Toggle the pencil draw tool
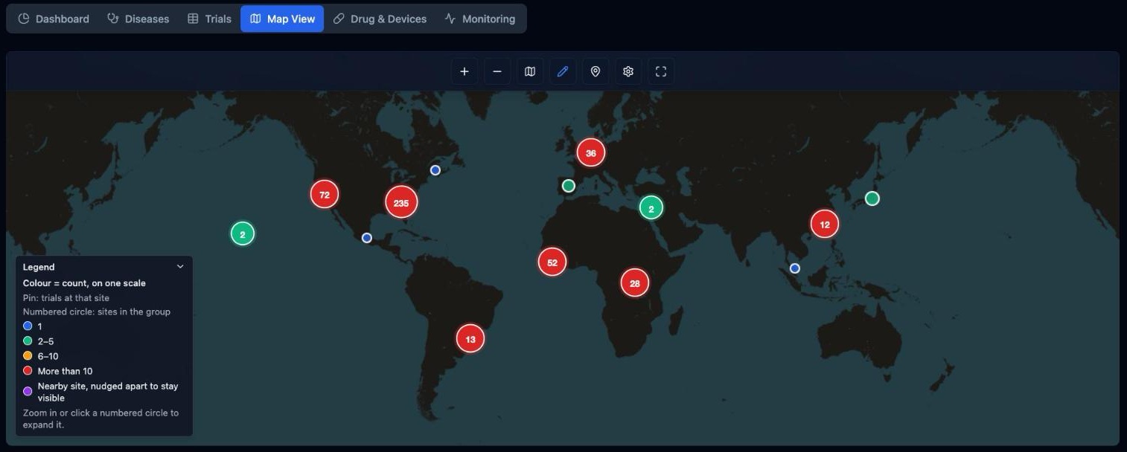This screenshot has height=452, width=1127. point(563,71)
